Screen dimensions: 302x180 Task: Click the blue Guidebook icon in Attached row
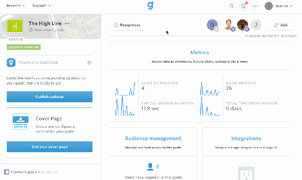point(11,62)
